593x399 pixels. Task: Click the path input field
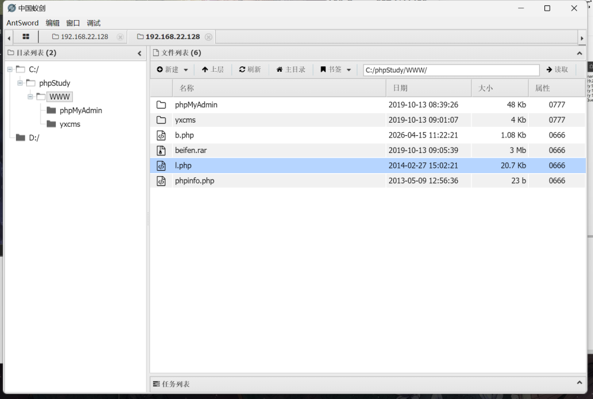451,70
